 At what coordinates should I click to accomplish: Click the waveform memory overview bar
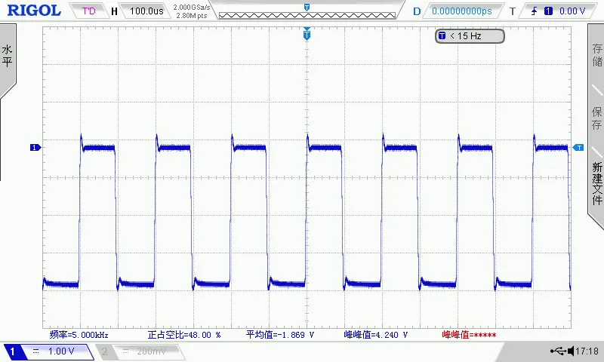[307, 15]
